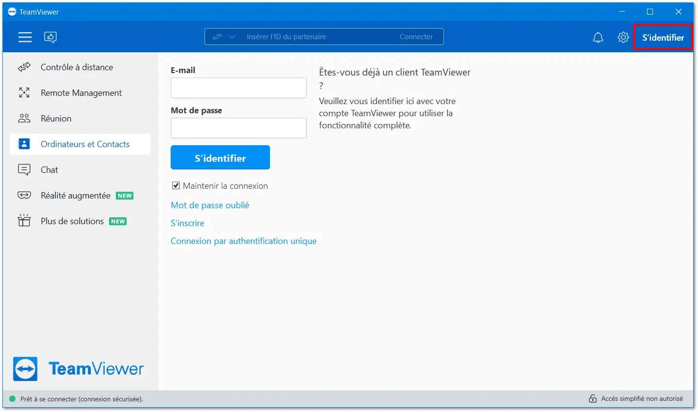This screenshot has width=698, height=412.
Task: Click the Chat bubble icon
Action: click(x=24, y=170)
